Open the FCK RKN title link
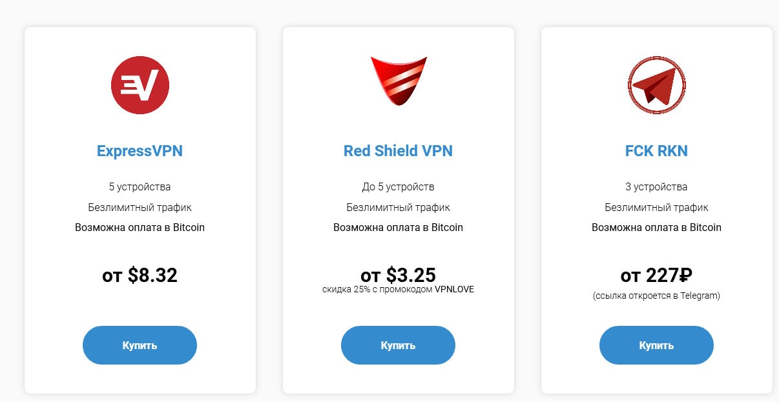The image size is (779, 402). (656, 151)
